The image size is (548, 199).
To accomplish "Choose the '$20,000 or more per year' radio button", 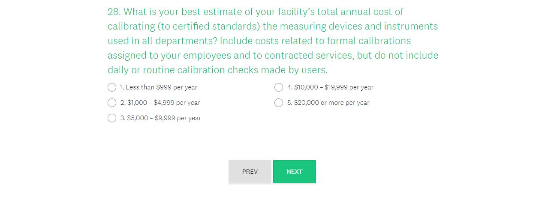I will [x=279, y=103].
